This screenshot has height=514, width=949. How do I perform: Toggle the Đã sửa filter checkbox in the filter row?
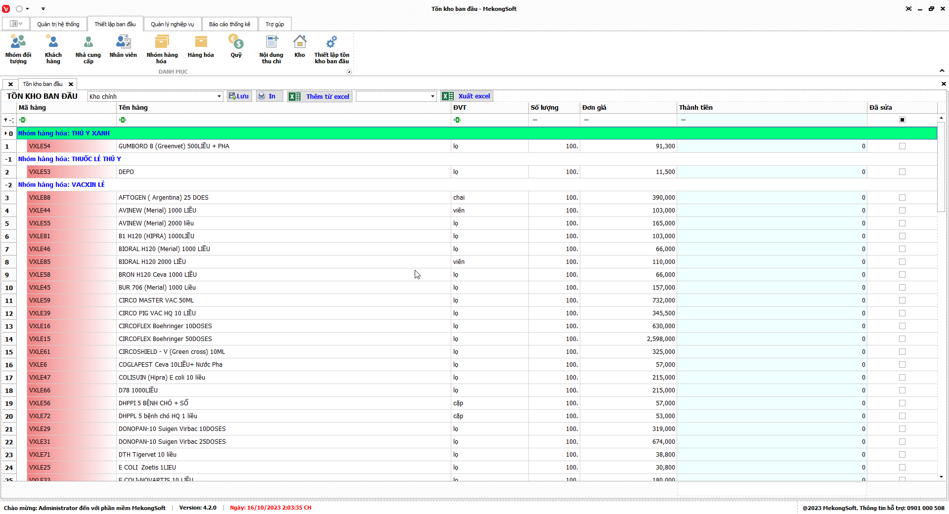coord(902,120)
